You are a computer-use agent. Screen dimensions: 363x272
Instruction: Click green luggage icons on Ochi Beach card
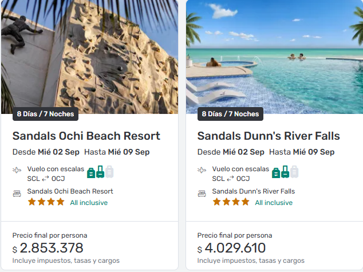pyautogui.click(x=96, y=172)
